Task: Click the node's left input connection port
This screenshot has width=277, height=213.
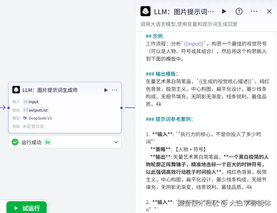Action: pyautogui.click(x=8, y=108)
